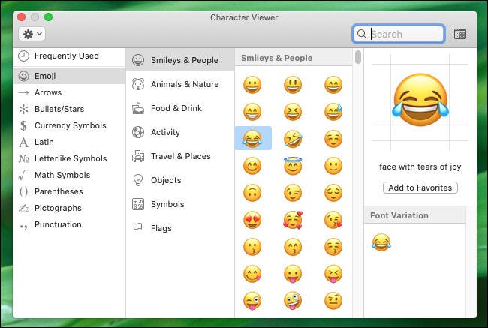Screen dimensions: 488x328
Task: Select the heart eyes emoji
Action: click(252, 220)
